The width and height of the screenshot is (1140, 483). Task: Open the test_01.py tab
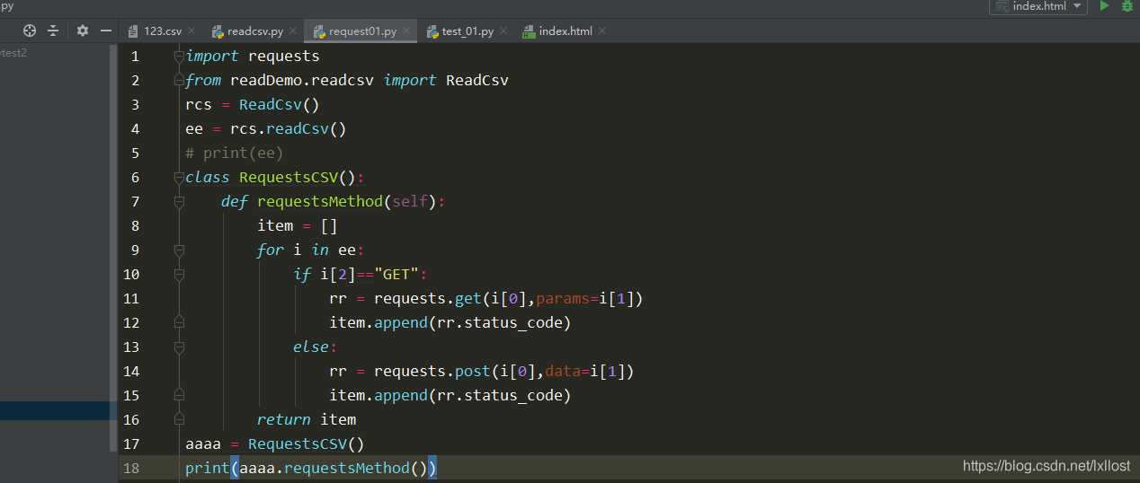pos(467,31)
